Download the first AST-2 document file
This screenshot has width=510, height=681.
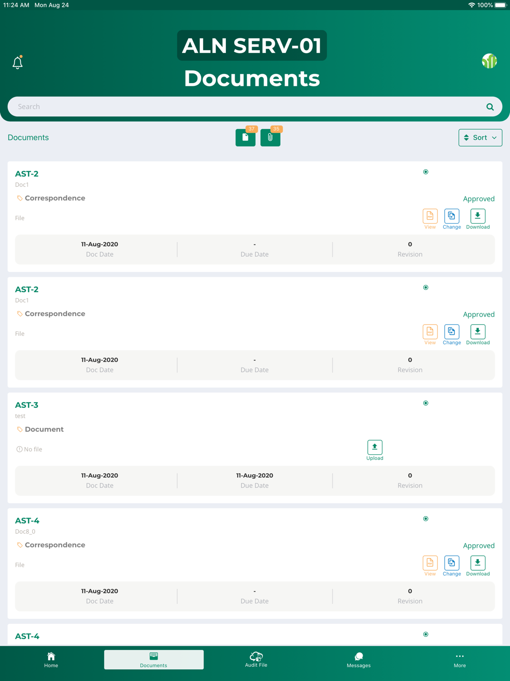tap(478, 219)
